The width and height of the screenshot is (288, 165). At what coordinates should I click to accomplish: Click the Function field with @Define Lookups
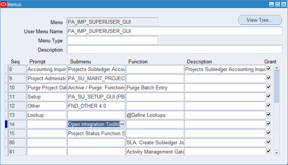pos(155,115)
